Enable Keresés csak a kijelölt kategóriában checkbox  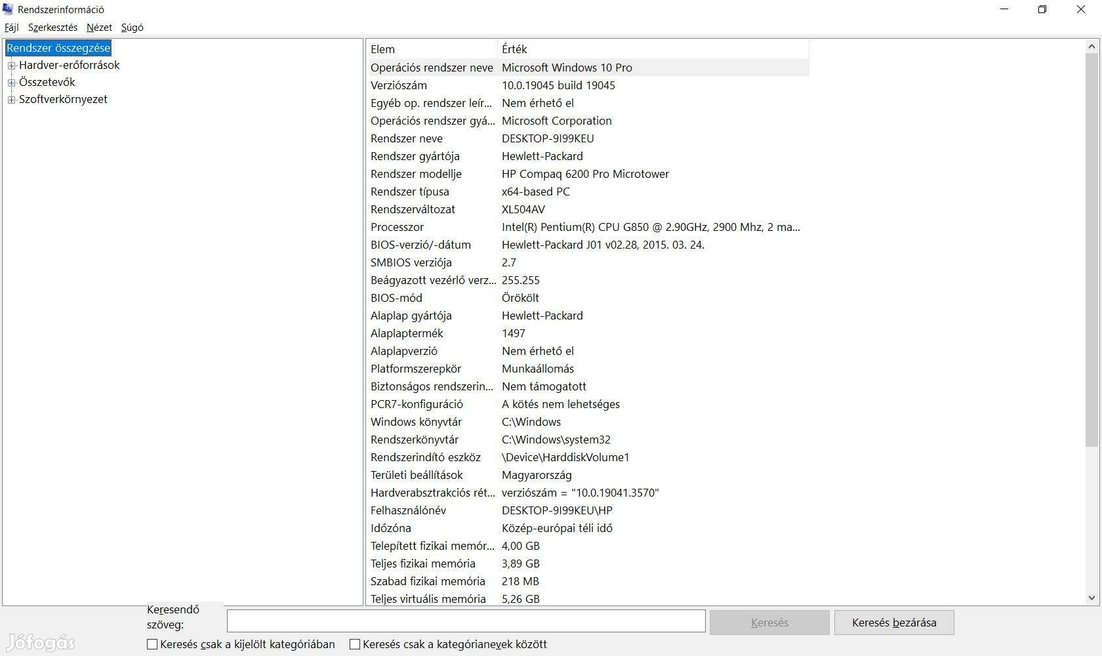(152, 644)
